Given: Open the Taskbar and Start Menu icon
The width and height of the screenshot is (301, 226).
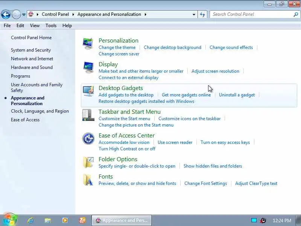Looking at the screenshot, I should pyautogui.click(x=88, y=115).
